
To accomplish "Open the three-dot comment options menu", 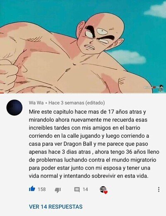I will tap(159, 189).
